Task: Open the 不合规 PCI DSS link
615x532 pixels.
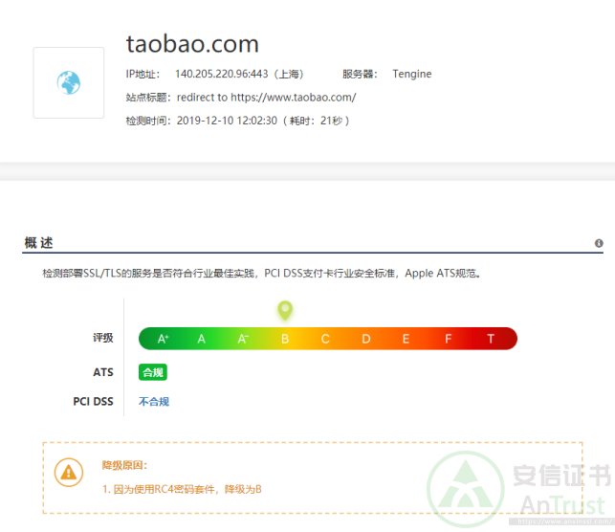Action: 154,402
